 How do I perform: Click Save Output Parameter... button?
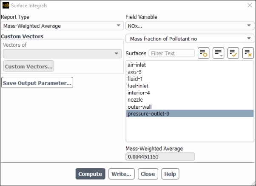pyautogui.click(x=37, y=83)
